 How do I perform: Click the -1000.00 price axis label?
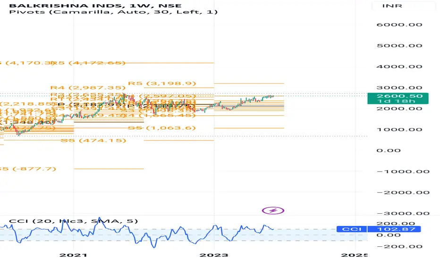tap(403, 172)
